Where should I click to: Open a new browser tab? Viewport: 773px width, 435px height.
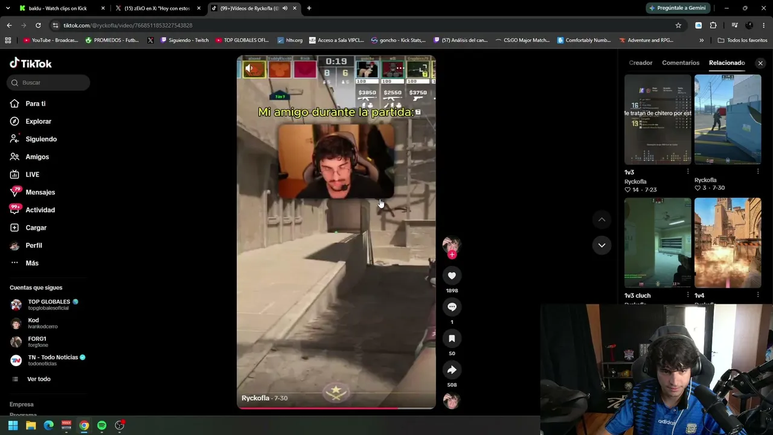[309, 8]
